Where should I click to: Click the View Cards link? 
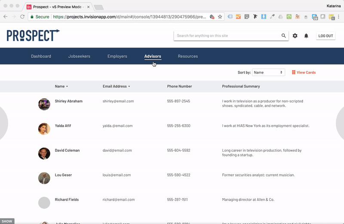pyautogui.click(x=306, y=72)
